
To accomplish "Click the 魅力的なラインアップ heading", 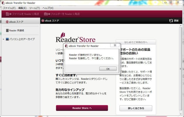I will pyautogui.click(x=70, y=90).
